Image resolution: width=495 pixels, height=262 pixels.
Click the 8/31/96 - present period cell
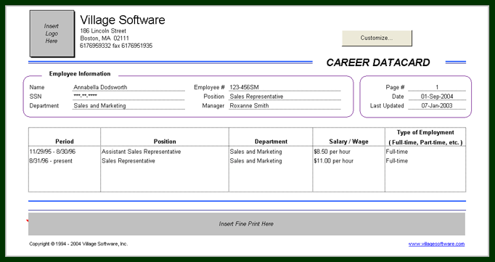pos(65,161)
